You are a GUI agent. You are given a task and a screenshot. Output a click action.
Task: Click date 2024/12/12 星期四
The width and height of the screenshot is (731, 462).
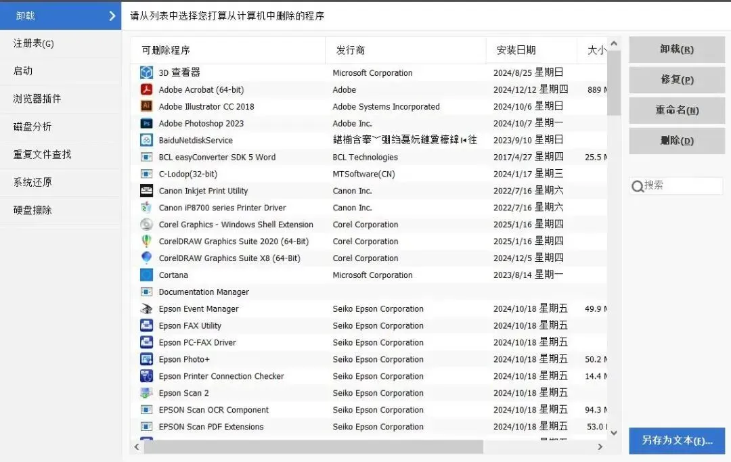(531, 89)
